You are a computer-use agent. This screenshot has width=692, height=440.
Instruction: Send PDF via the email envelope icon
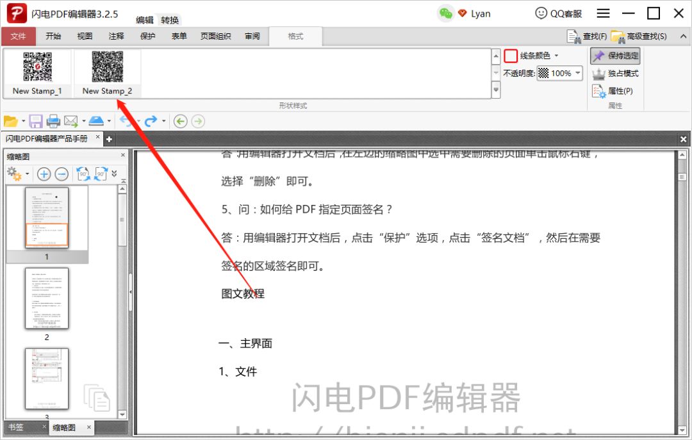click(70, 121)
